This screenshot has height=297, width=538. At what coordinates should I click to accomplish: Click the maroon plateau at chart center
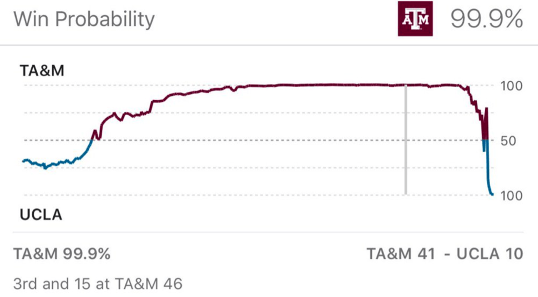click(301, 85)
